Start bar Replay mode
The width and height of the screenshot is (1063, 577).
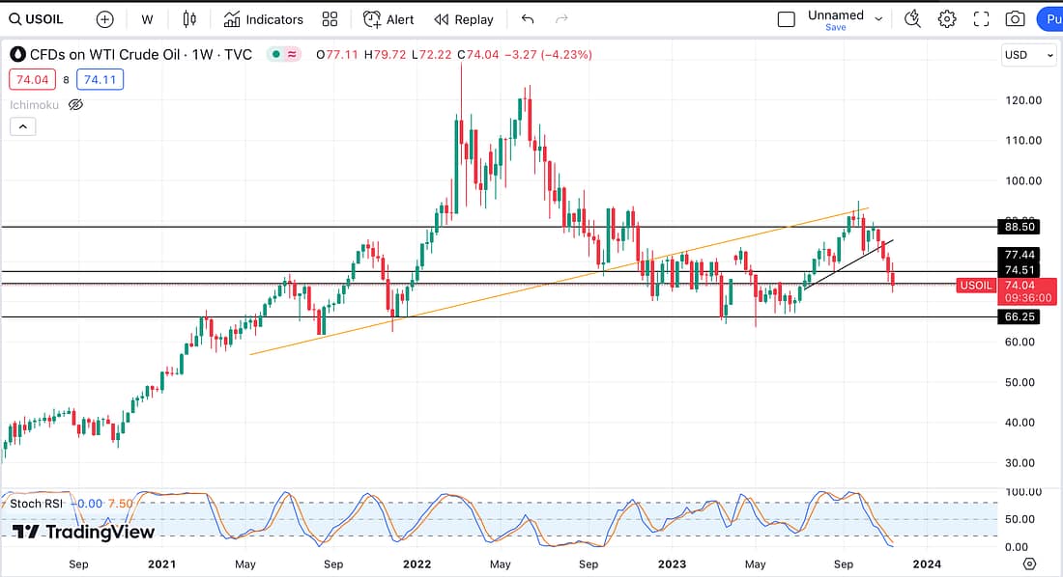pyautogui.click(x=464, y=19)
